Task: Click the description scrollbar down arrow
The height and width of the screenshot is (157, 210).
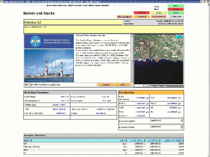Action: click(x=132, y=81)
